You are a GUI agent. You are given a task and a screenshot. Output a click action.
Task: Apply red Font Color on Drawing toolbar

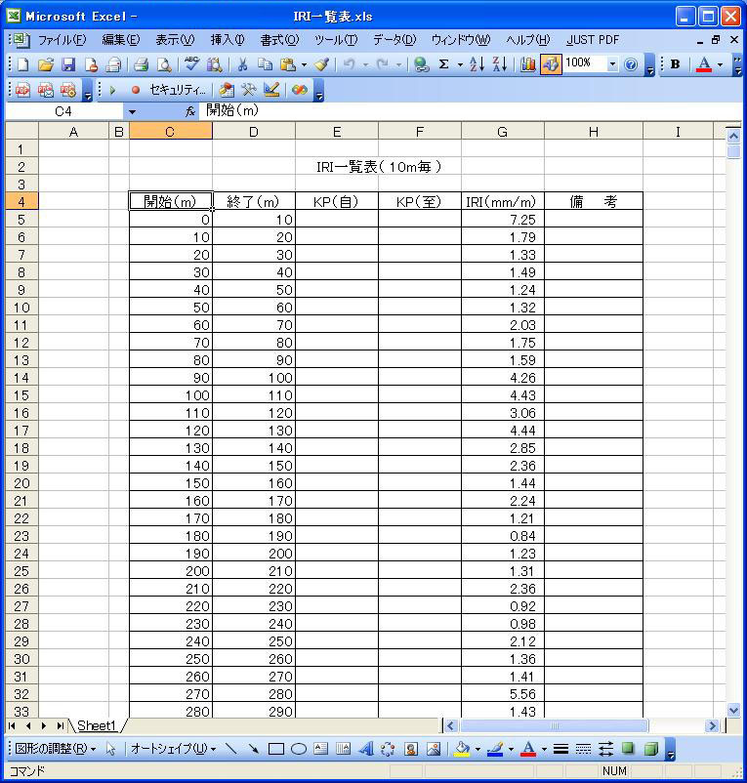(528, 749)
